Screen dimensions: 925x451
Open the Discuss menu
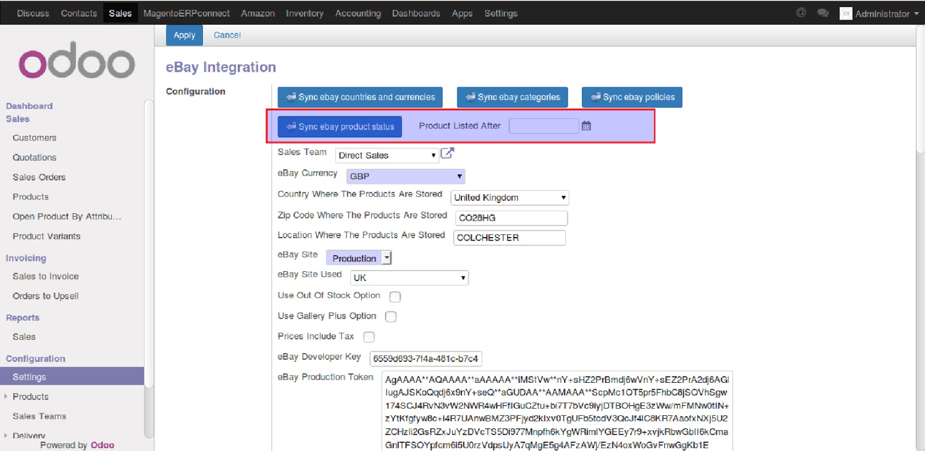(x=33, y=13)
